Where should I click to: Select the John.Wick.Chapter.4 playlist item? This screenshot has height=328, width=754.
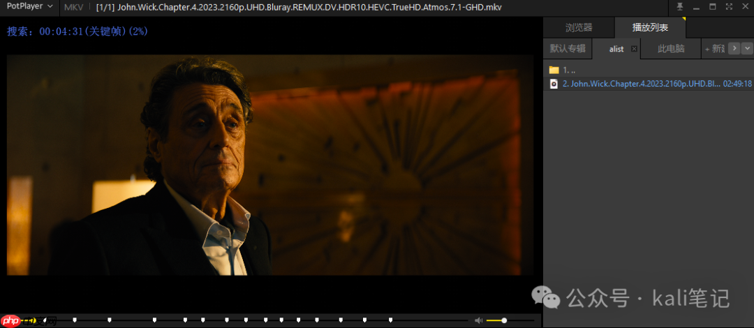[649, 84]
